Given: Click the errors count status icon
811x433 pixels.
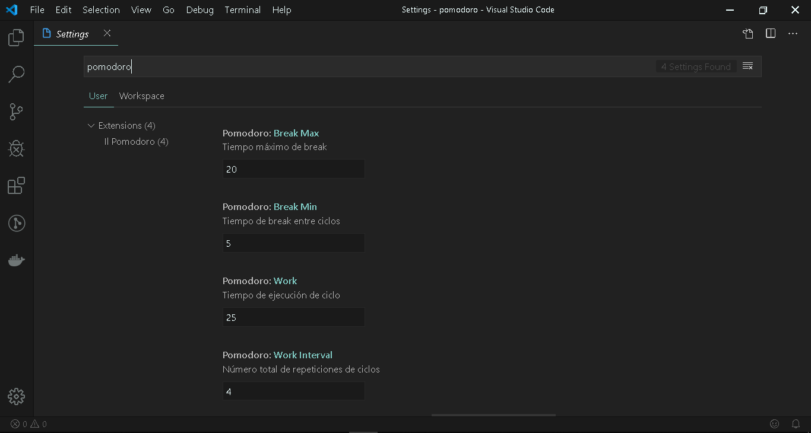Looking at the screenshot, I should (18, 424).
